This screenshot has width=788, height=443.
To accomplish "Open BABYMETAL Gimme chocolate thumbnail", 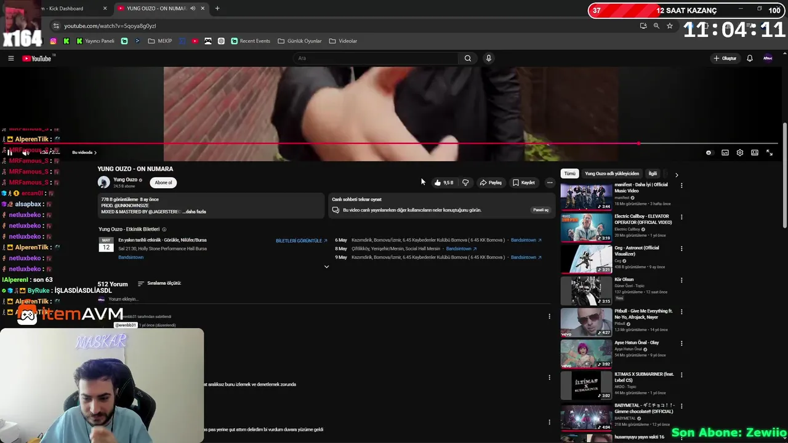I will 586,417.
